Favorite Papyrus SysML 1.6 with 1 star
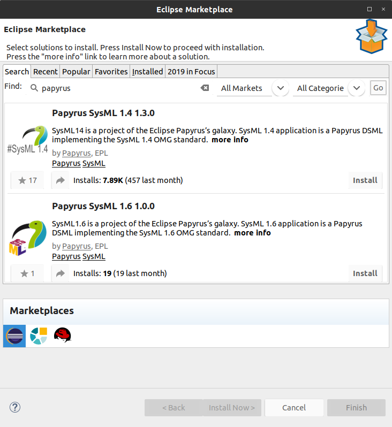The height and width of the screenshot is (427, 392). click(x=27, y=273)
